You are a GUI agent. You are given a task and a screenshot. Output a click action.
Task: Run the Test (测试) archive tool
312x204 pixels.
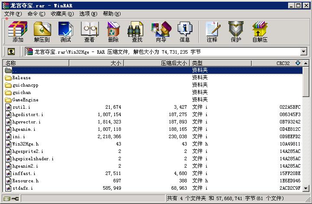click(65, 32)
